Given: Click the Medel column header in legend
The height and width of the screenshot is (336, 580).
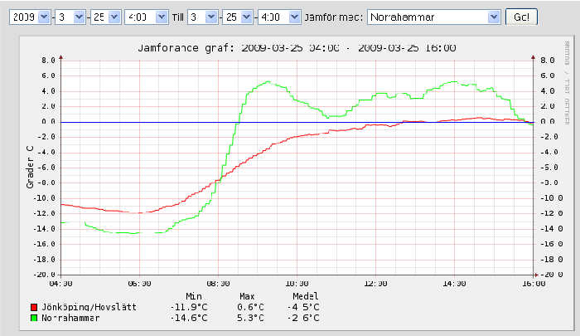Looking at the screenshot, I should coord(306,296).
